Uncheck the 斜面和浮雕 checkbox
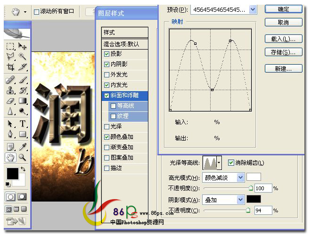This screenshot has width=311, height=236. [106, 95]
